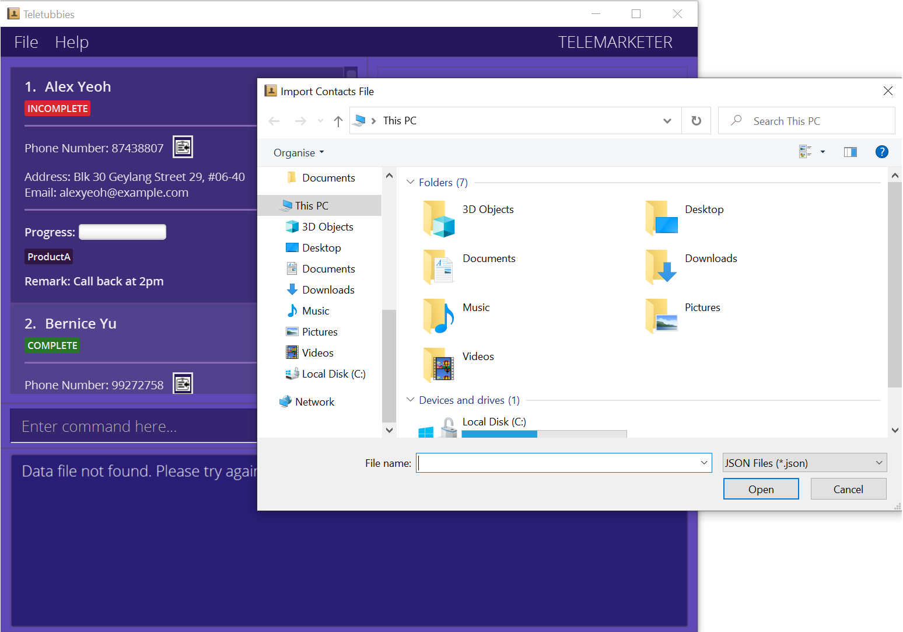Toggle the preview pane icon
The width and height of the screenshot is (903, 632).
point(850,152)
